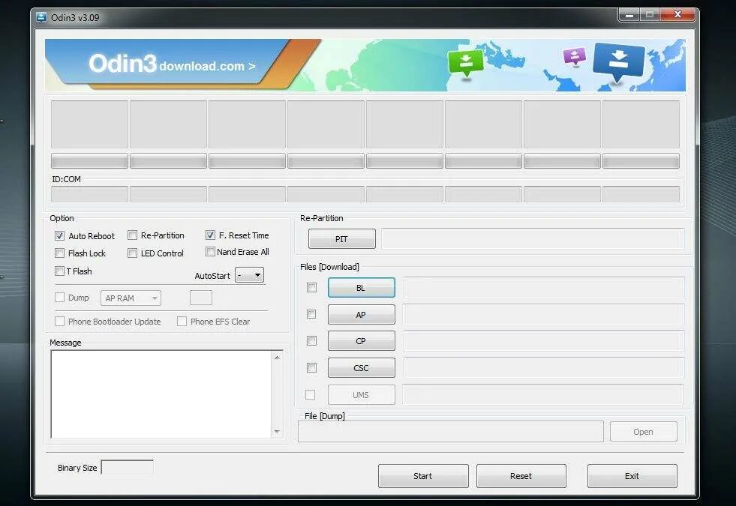Screen dimensions: 736x506
Task: Click the File Dump path field
Action: point(451,432)
